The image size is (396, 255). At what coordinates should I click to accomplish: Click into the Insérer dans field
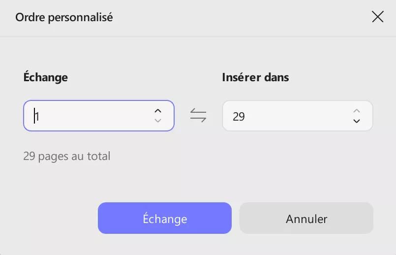tap(290, 116)
